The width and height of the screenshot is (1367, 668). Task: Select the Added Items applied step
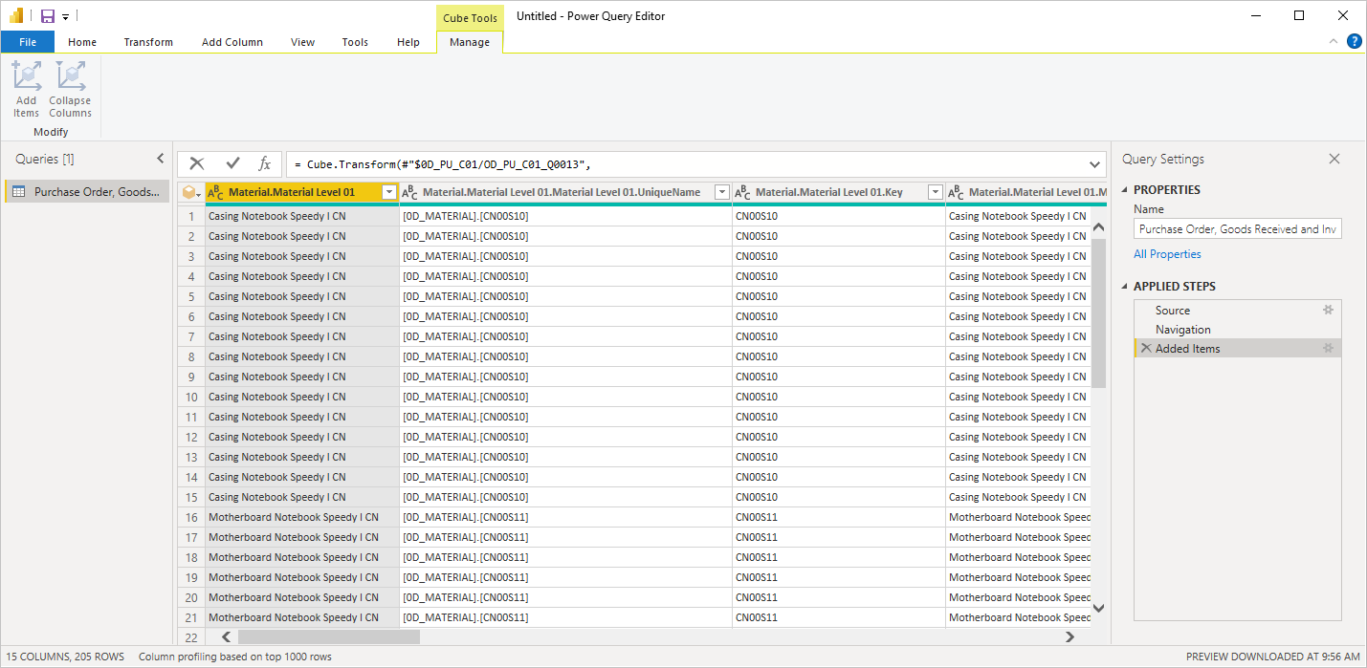(x=1237, y=349)
